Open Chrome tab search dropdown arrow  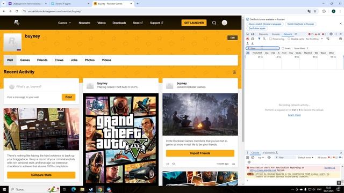click(x=4, y=4)
